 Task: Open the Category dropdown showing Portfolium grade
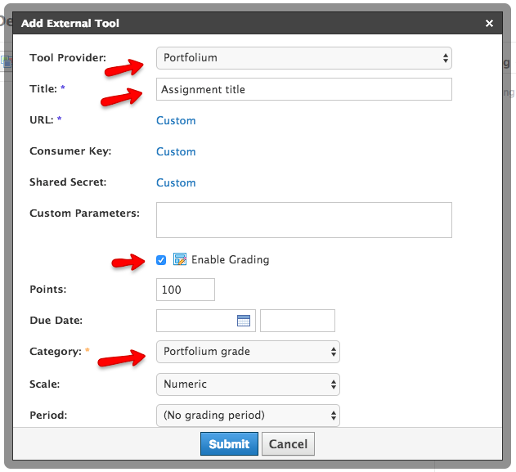click(x=248, y=352)
